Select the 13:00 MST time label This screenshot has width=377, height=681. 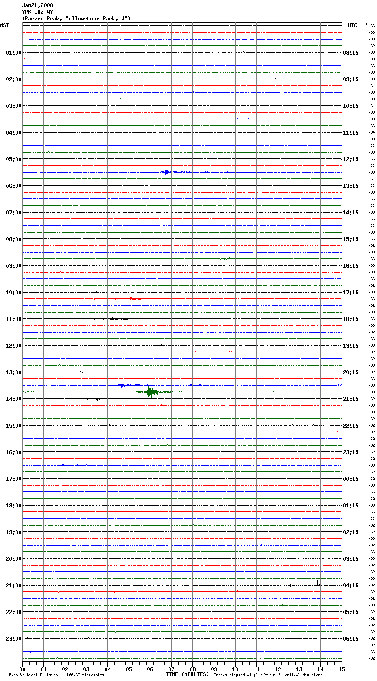point(14,372)
